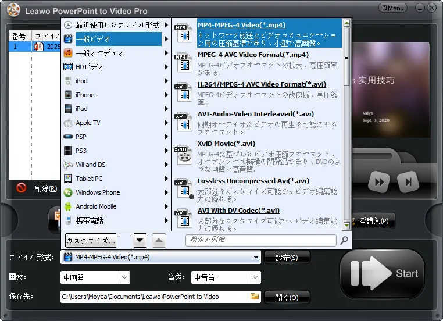The image size is (443, 321).
Task: Click the Wii and DS controller icon
Action: (68, 165)
